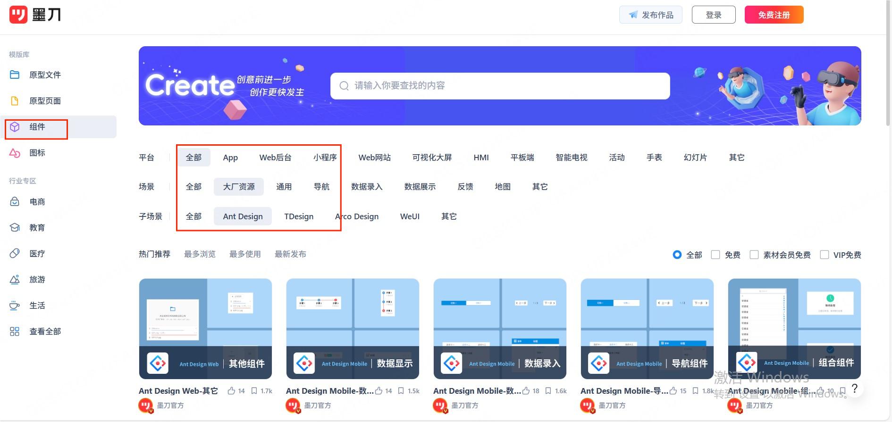Choose 小程序 platform filter
Screen dimensions: 892x422
coord(325,157)
